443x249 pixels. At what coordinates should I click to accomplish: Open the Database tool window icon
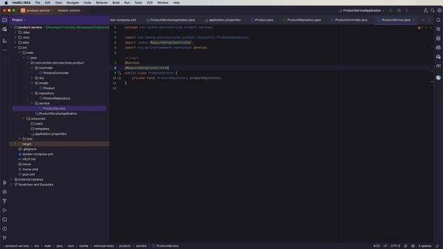pyautogui.click(x=438, y=39)
